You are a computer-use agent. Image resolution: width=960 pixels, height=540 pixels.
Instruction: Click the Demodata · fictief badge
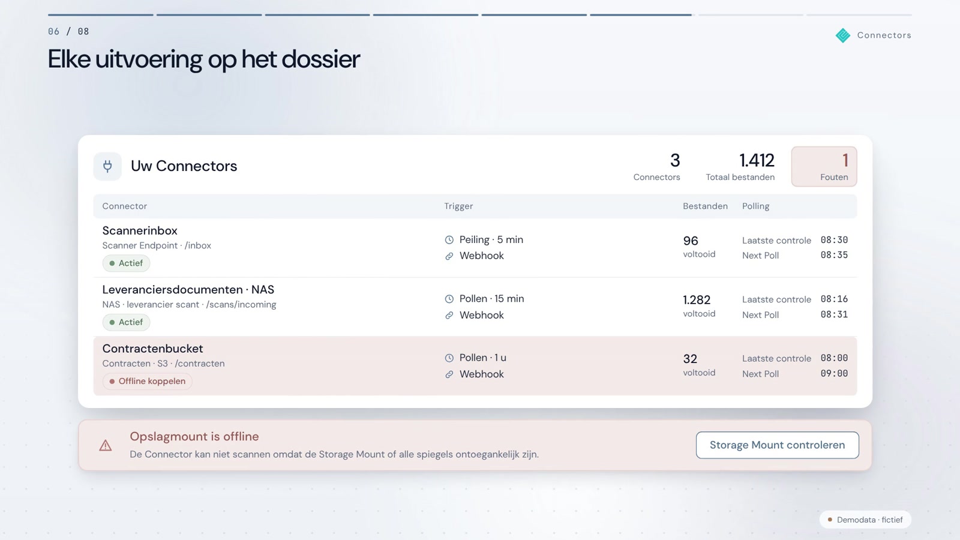865,520
